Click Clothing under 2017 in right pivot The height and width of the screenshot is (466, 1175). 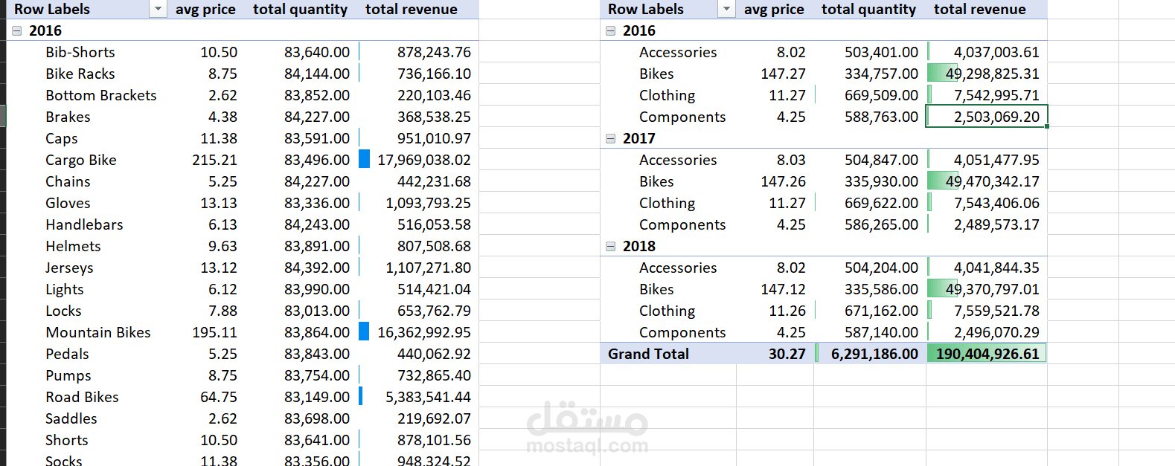[x=667, y=204]
